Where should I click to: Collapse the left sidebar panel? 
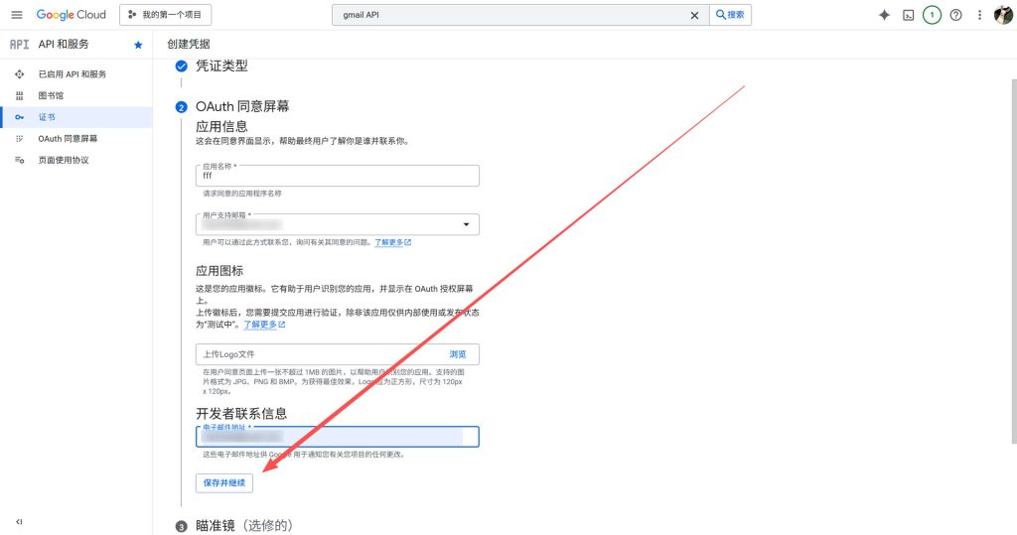19,521
